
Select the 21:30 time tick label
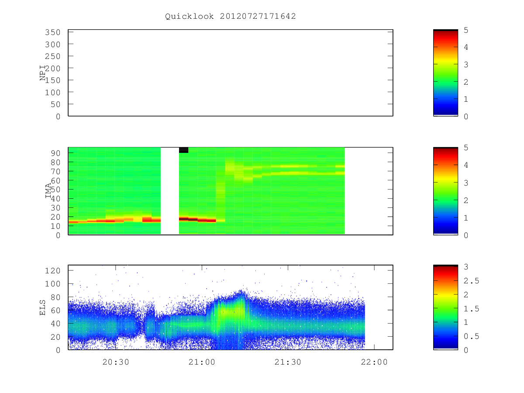point(289,362)
